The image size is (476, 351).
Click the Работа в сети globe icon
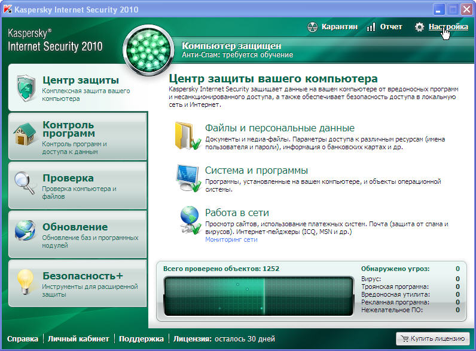(x=190, y=220)
